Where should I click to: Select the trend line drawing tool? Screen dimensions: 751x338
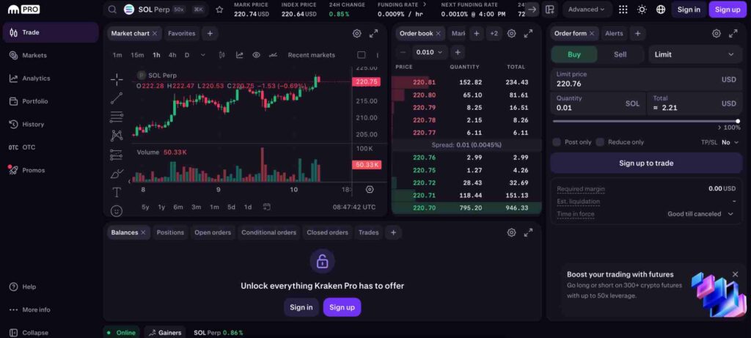point(117,98)
